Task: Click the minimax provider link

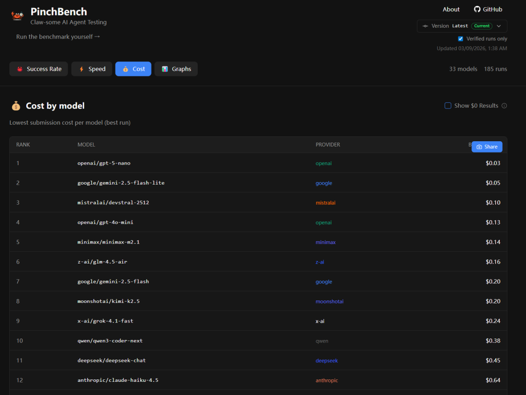Action: [x=325, y=242]
